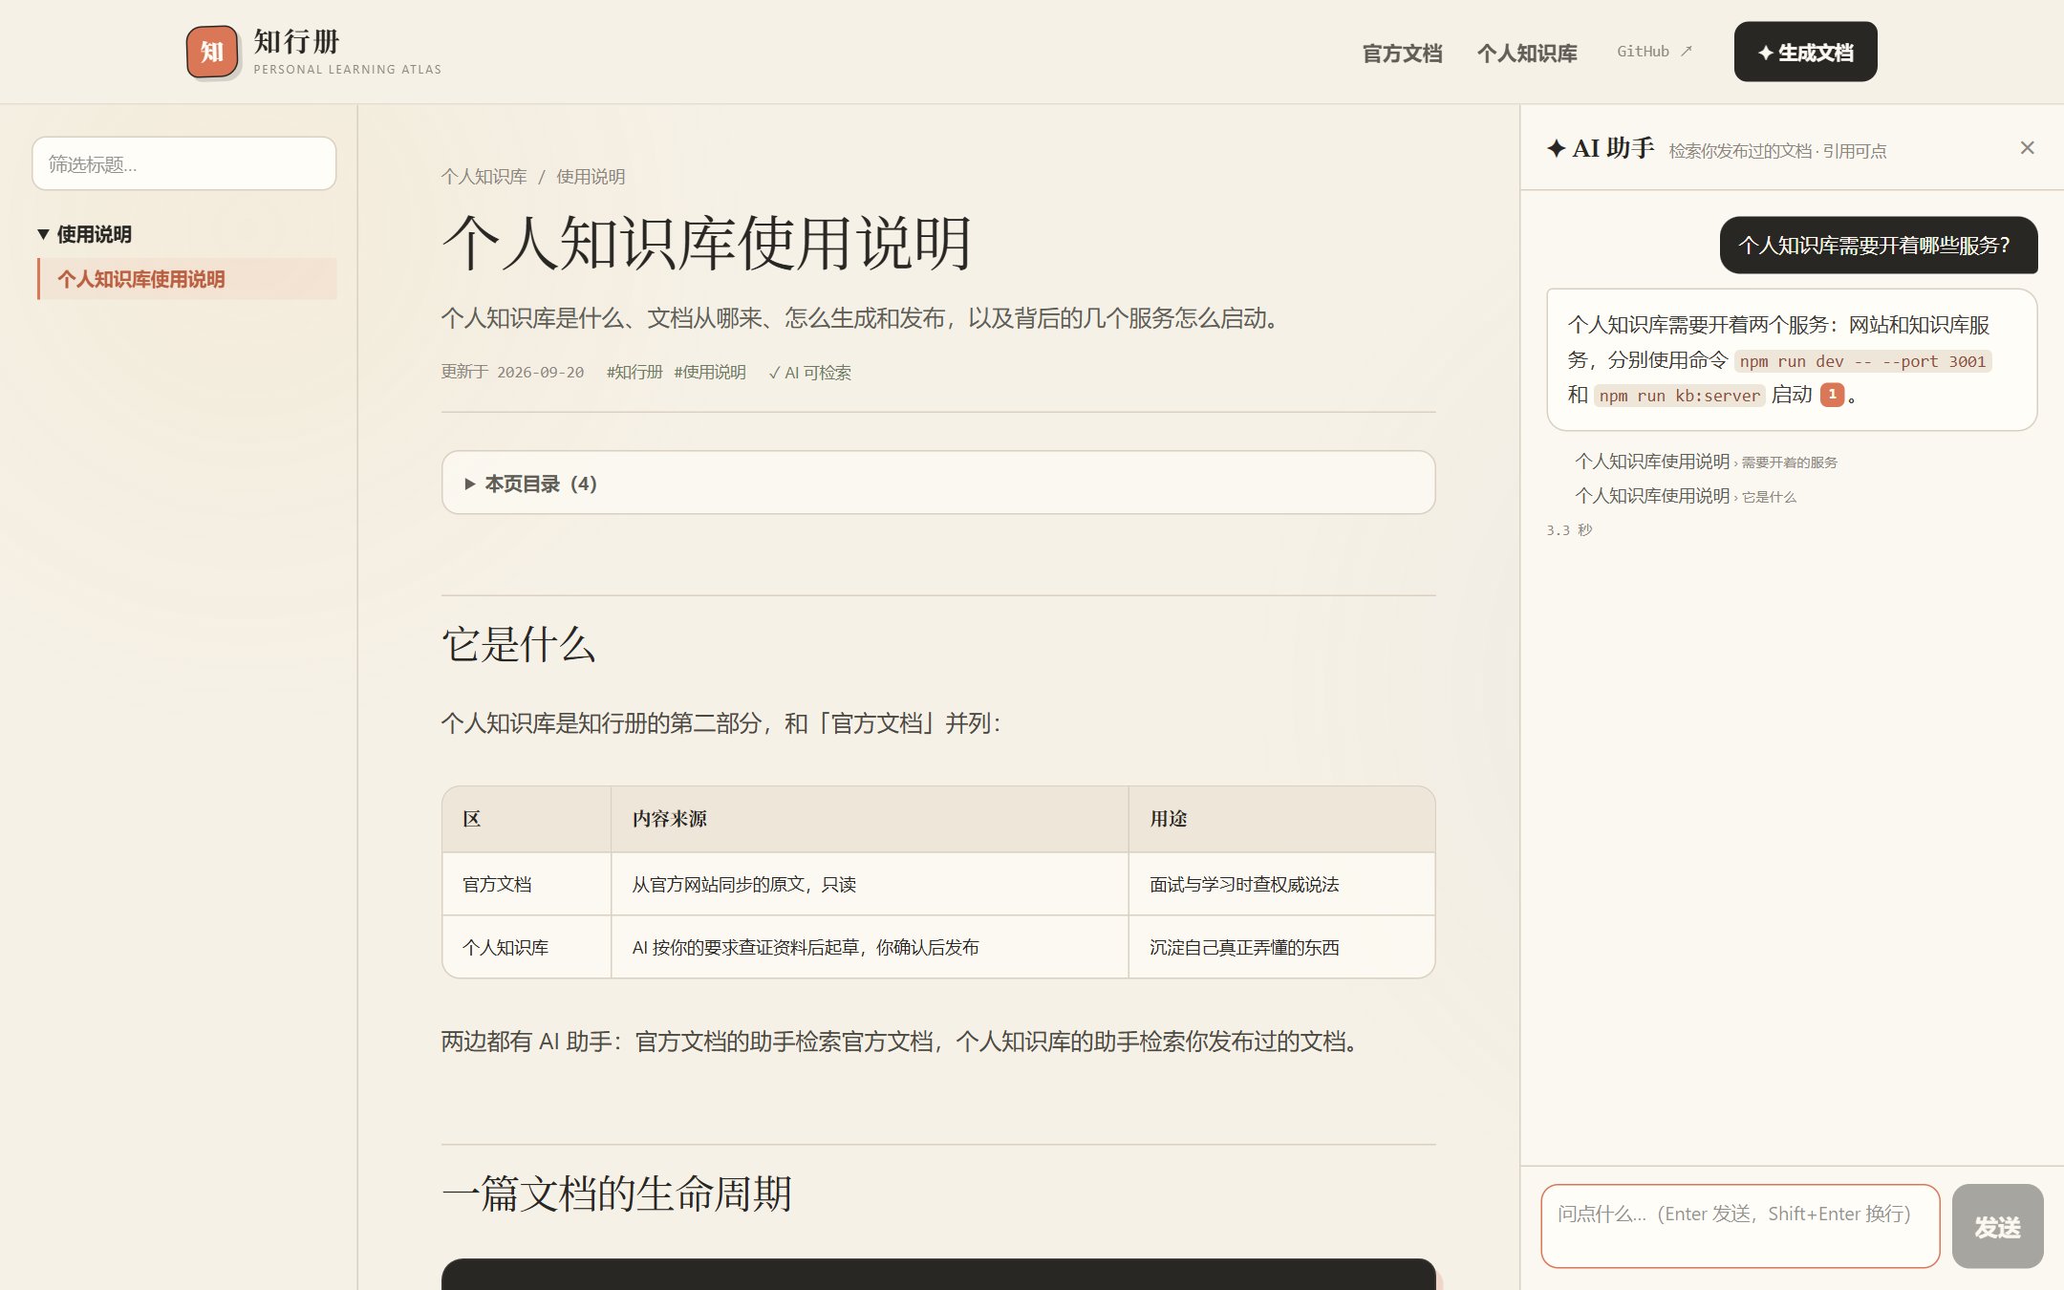Click the 生成文档 button
Screen dimensions: 2064x1290
(1805, 52)
